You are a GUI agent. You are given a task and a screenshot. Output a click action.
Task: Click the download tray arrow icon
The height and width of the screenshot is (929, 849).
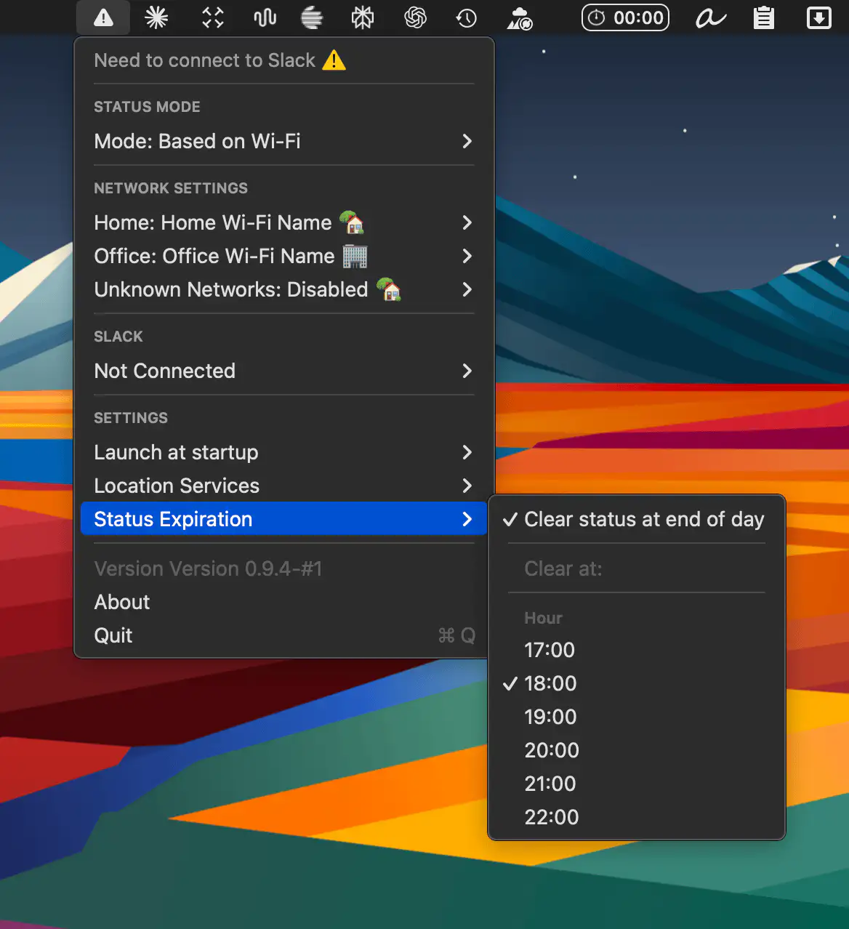click(x=818, y=17)
